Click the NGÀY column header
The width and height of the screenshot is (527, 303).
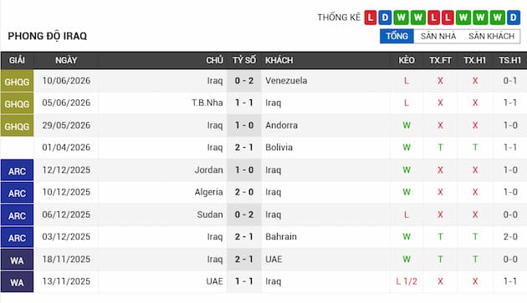[66, 60]
